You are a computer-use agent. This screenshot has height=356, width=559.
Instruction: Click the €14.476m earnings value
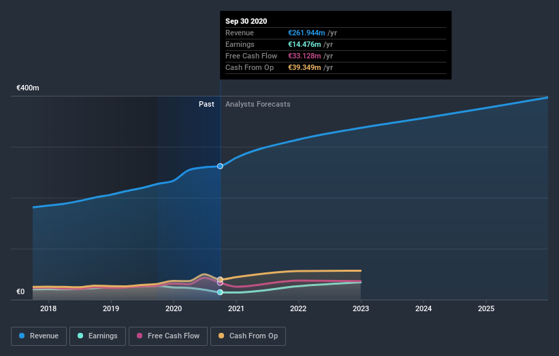[304, 44]
